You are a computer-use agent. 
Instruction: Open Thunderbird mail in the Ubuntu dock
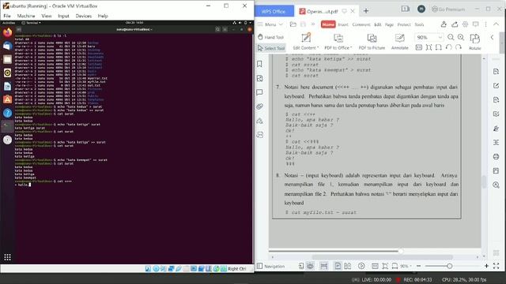(7, 46)
